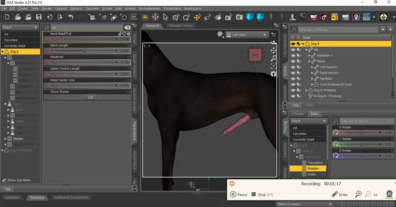
Task: Click the Create New Camera icon
Action: [x=92, y=17]
